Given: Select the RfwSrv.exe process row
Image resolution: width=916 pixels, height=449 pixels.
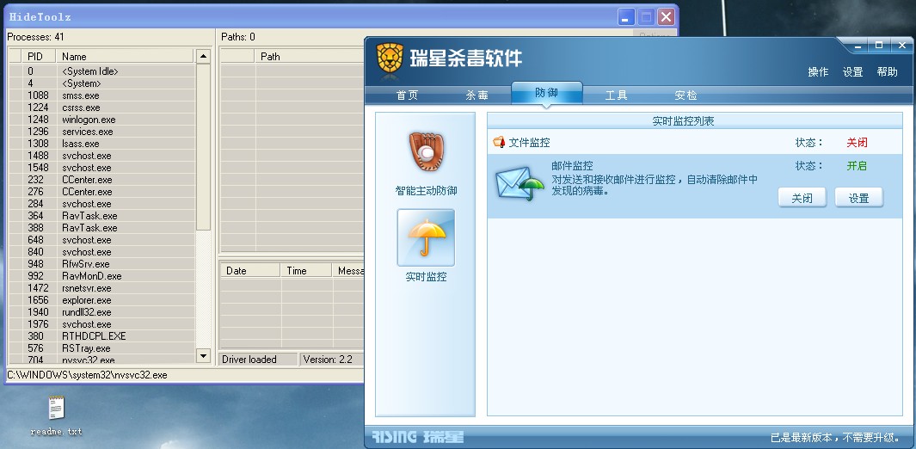Looking at the screenshot, I should pos(101,264).
